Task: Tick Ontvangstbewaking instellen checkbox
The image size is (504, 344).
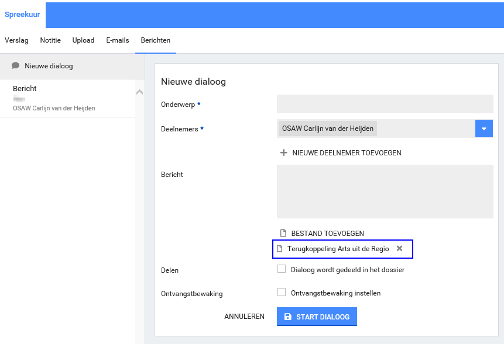Action: click(x=282, y=293)
